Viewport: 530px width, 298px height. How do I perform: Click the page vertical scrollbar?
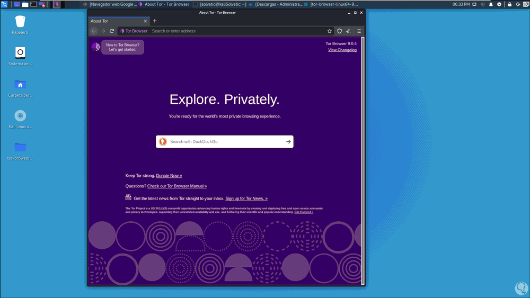[363, 161]
